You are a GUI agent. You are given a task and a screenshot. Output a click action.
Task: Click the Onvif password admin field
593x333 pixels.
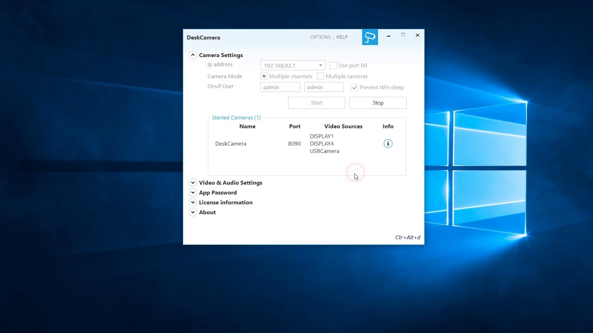click(x=324, y=87)
